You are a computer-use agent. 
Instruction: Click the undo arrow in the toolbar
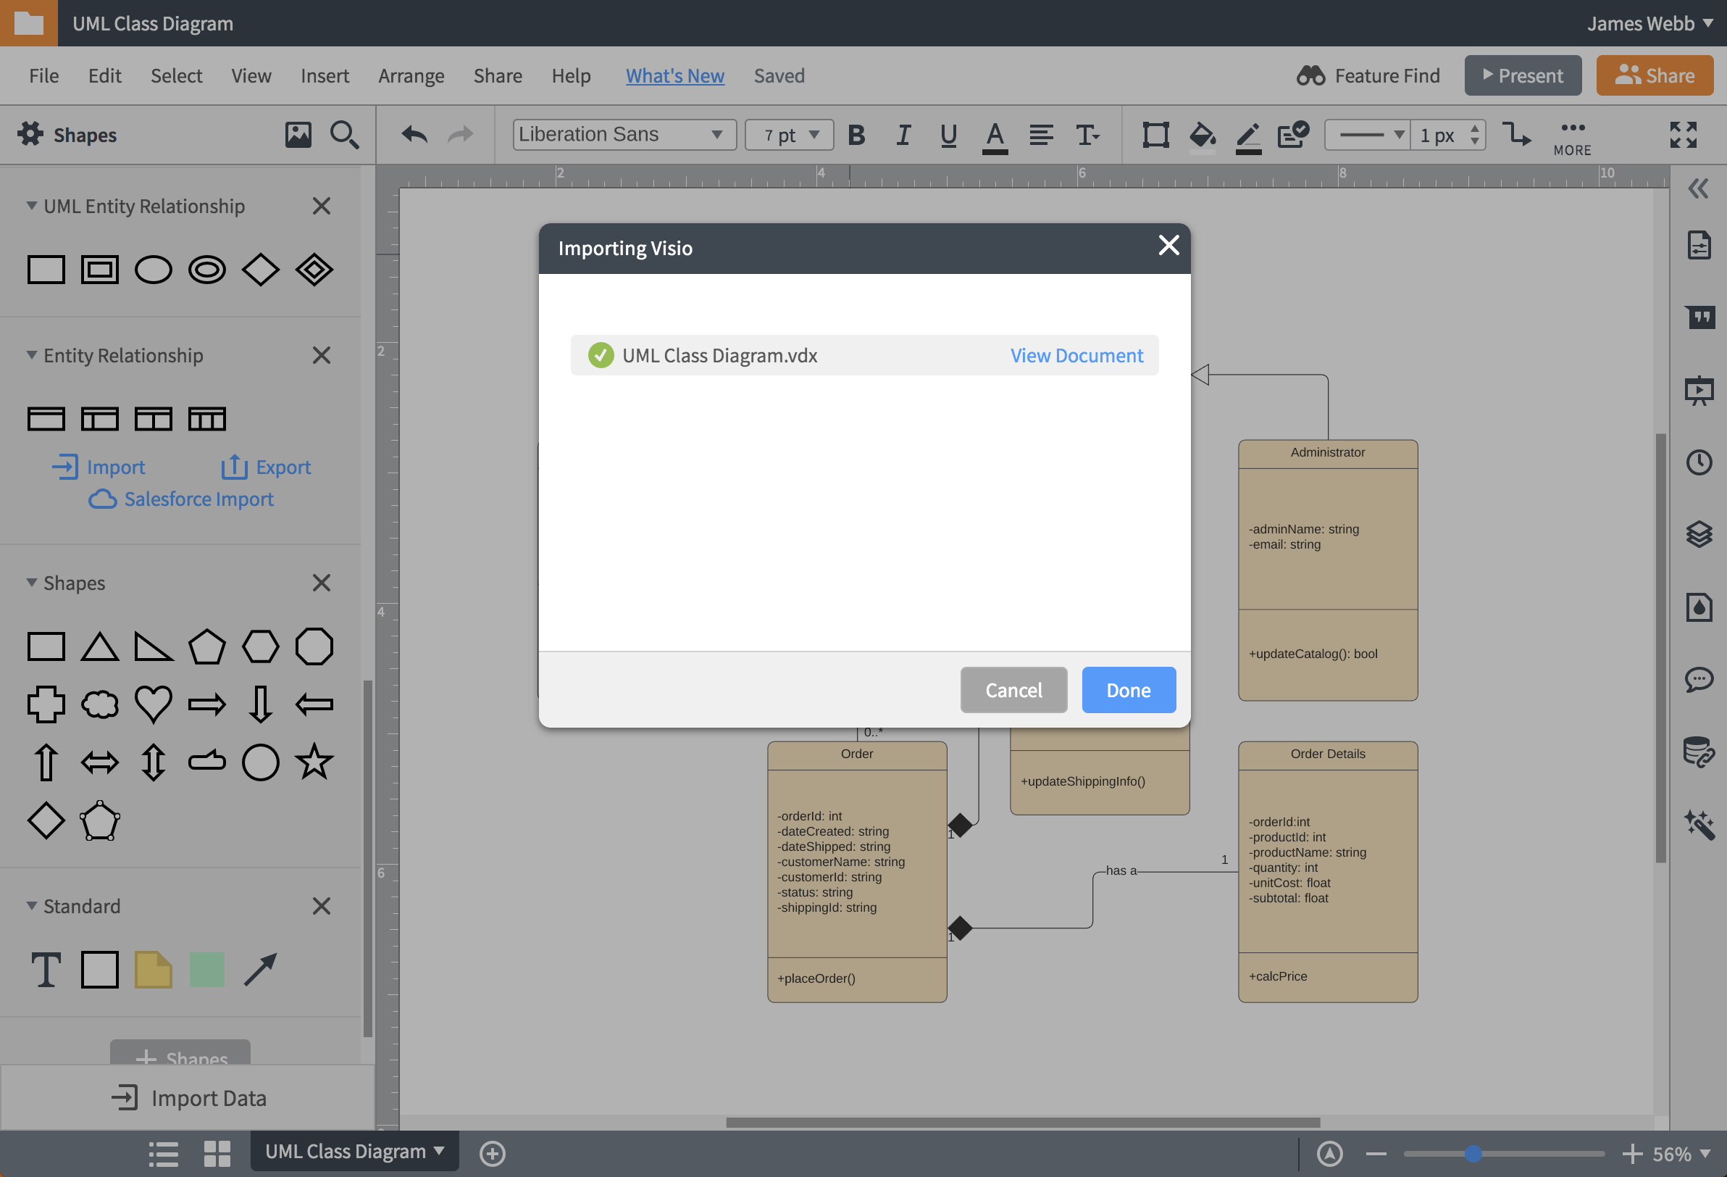pos(415,135)
